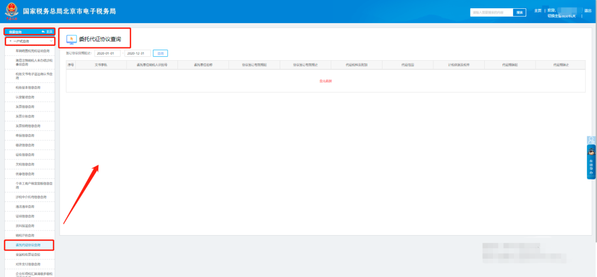Open 申报信息查询 sidebar item
This screenshot has width=597, height=277.
tap(25, 136)
